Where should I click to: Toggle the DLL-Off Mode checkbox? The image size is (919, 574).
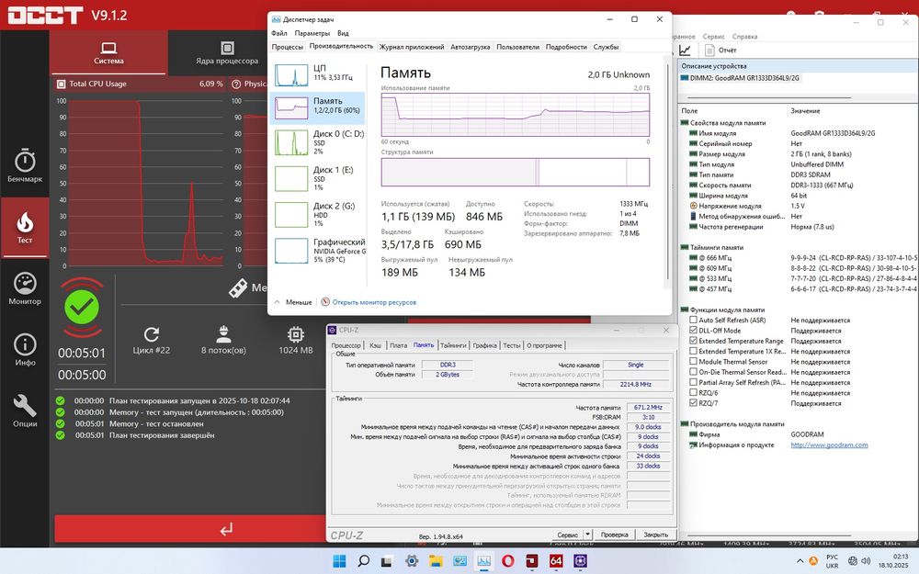pyautogui.click(x=694, y=331)
